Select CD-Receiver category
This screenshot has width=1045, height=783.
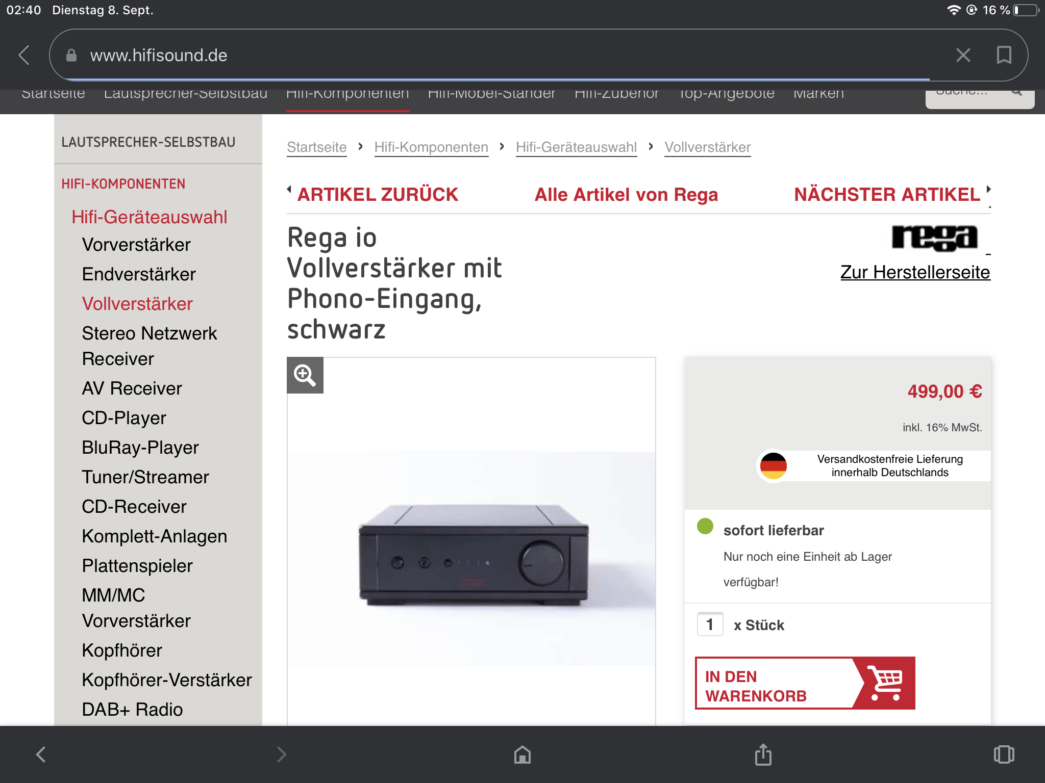tap(134, 507)
